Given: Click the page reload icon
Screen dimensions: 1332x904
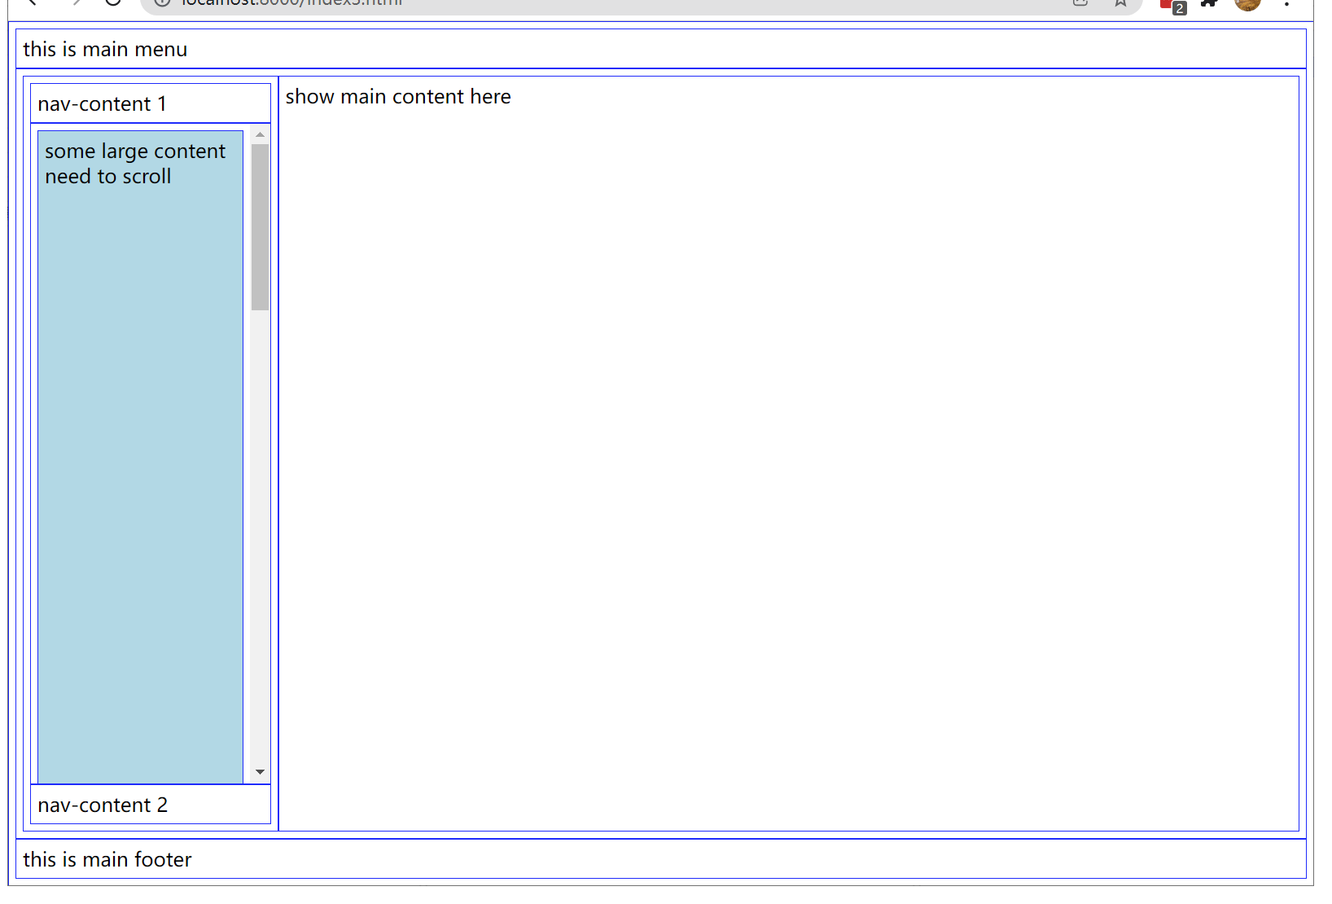Looking at the screenshot, I should point(113,4).
